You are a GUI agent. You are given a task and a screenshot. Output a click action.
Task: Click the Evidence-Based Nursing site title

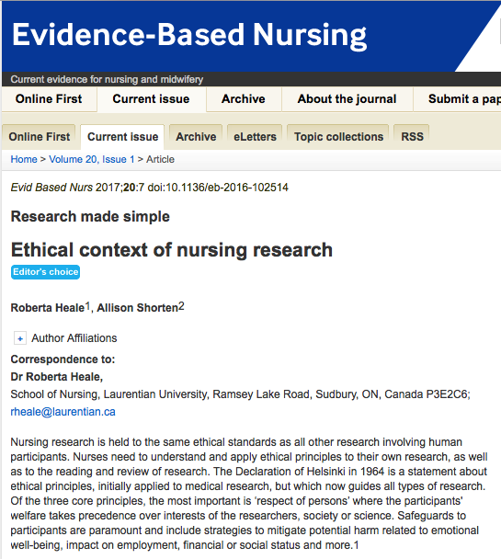[x=189, y=35]
